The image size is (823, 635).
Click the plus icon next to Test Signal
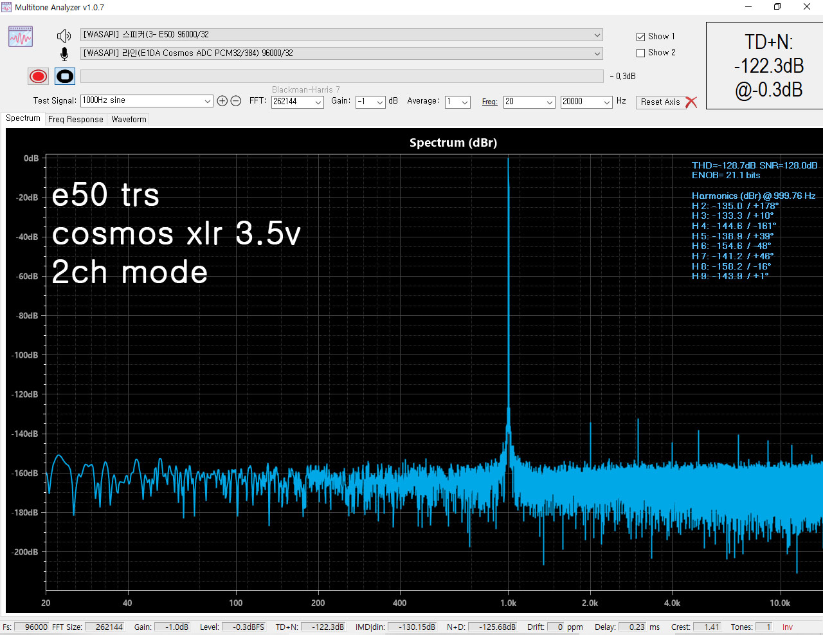tap(222, 101)
